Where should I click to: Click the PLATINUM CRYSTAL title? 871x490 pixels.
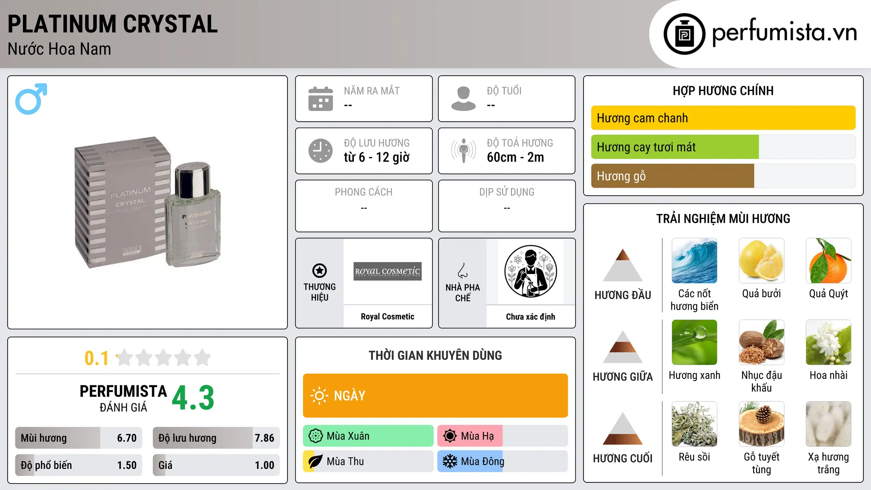point(113,24)
